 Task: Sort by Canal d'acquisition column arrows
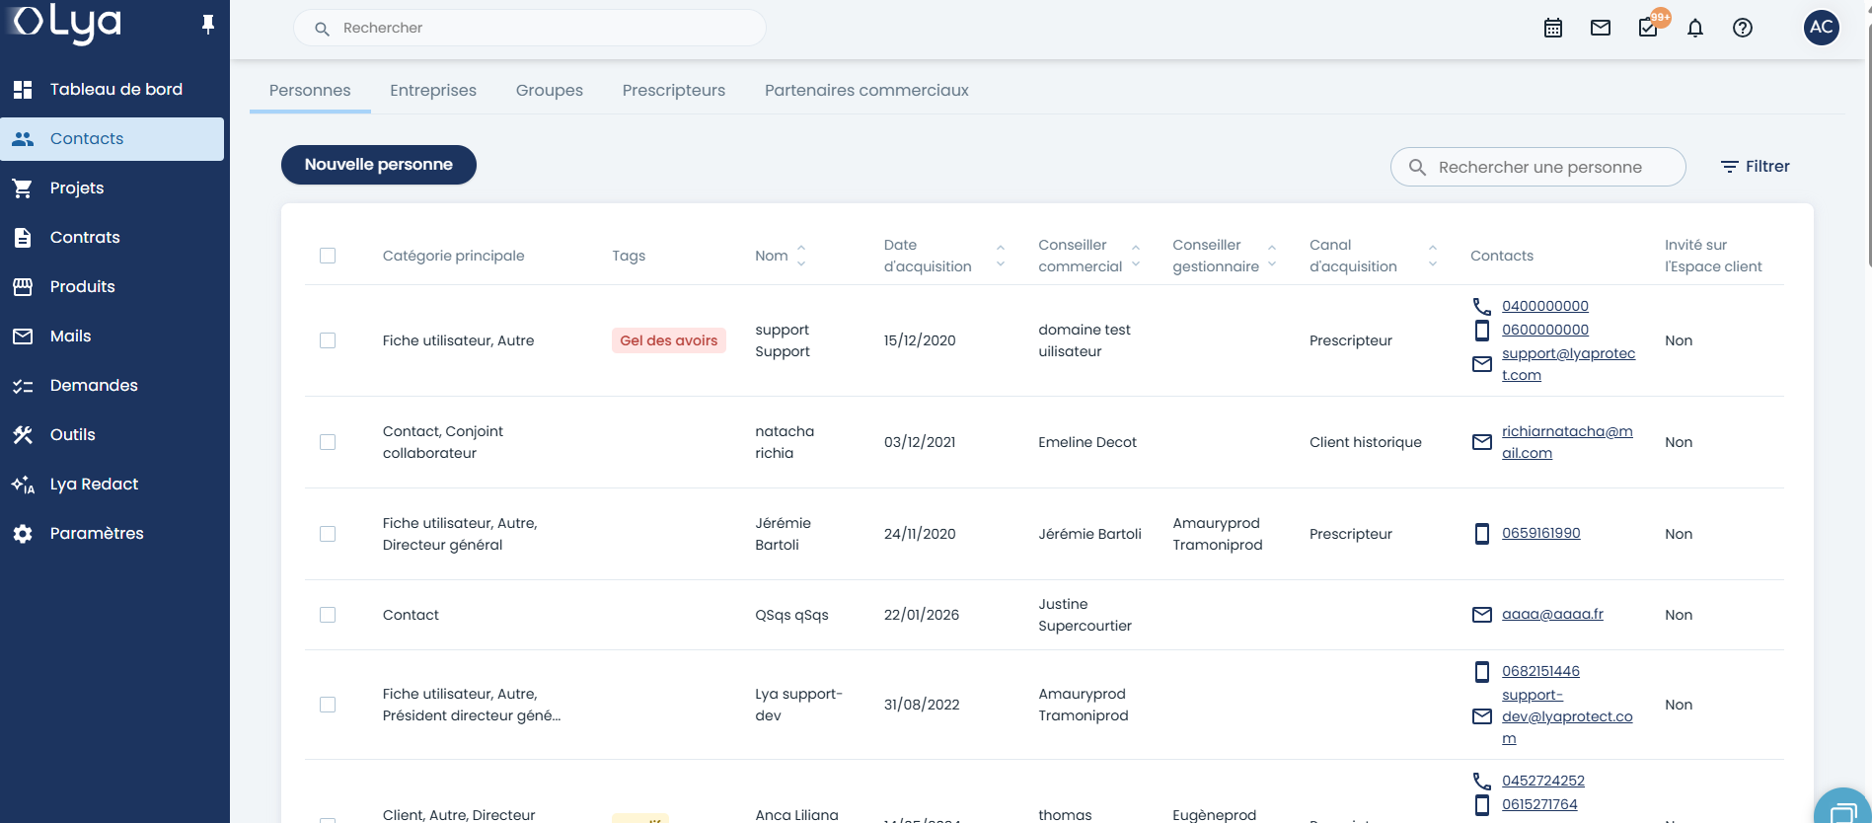[x=1432, y=256]
